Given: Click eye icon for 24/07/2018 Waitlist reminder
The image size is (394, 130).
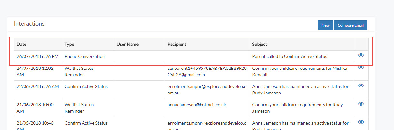Looking at the screenshot, I should pyautogui.click(x=361, y=67).
